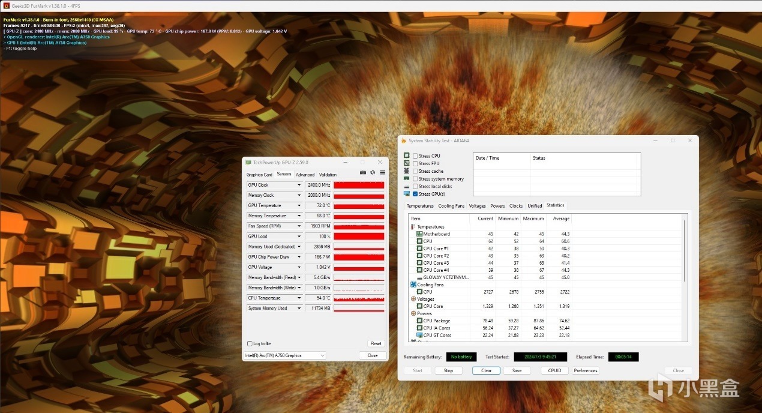Viewport: 762px width, 413px height.
Task: Click the CPU IA Cores row icon
Action: [419, 328]
